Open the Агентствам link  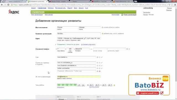pos(115,15)
